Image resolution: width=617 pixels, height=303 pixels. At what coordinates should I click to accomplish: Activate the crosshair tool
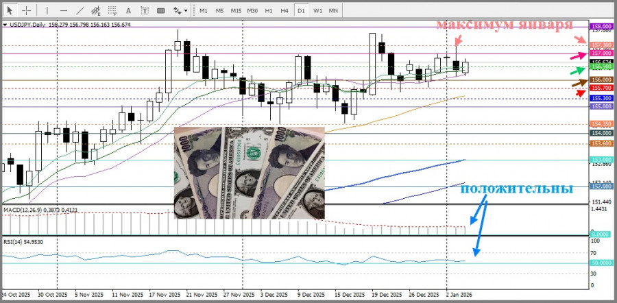pyautogui.click(x=26, y=10)
